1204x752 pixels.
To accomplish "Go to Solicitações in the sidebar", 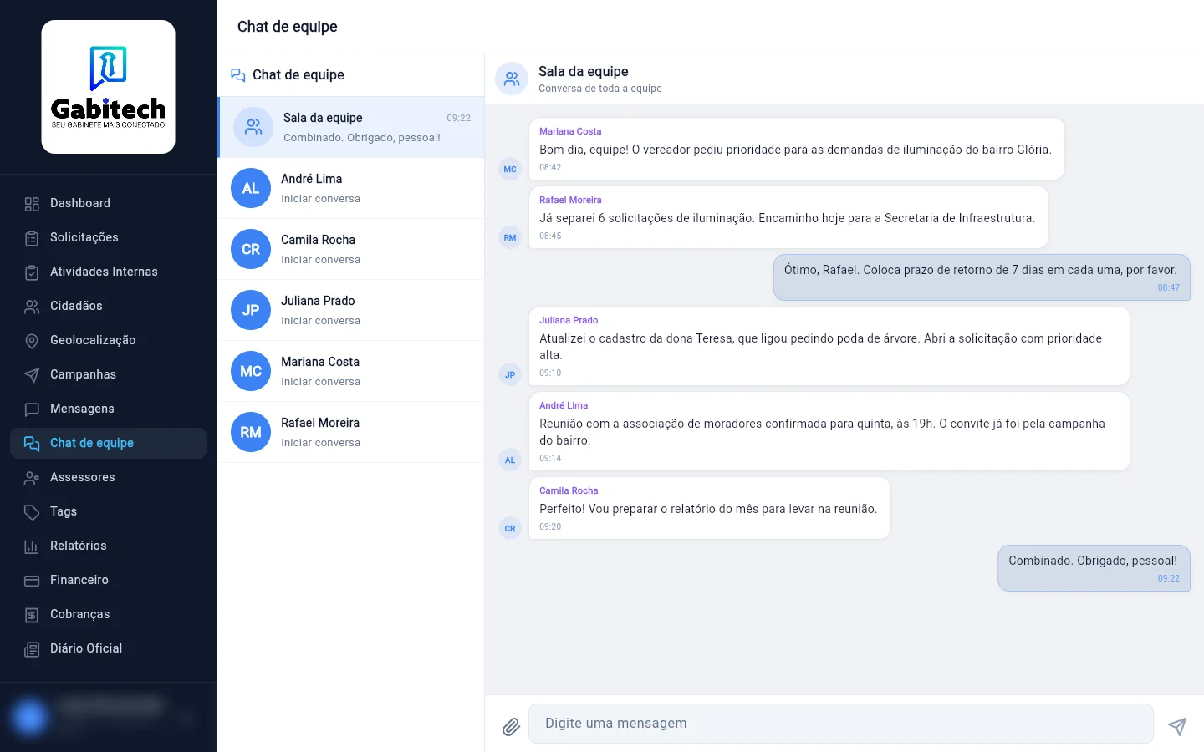I will (109, 237).
